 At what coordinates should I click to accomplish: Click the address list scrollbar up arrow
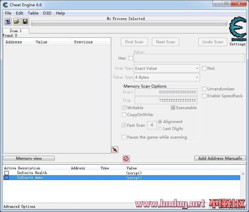[243, 174]
